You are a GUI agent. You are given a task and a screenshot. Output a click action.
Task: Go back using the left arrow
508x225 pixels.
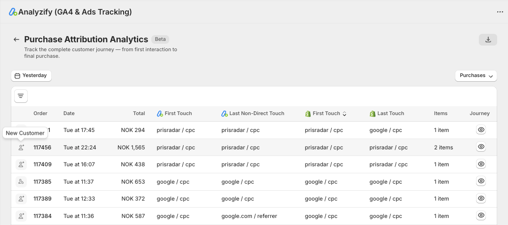coord(16,39)
